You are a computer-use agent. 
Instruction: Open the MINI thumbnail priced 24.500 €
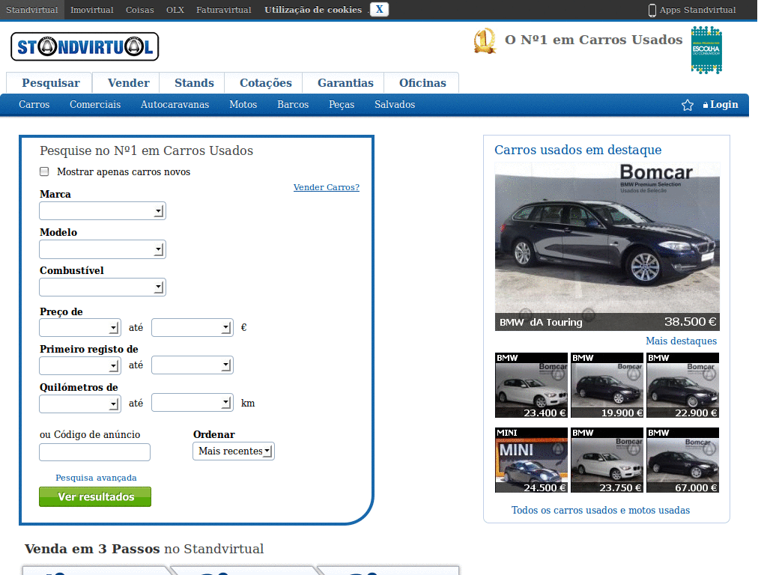pos(531,460)
